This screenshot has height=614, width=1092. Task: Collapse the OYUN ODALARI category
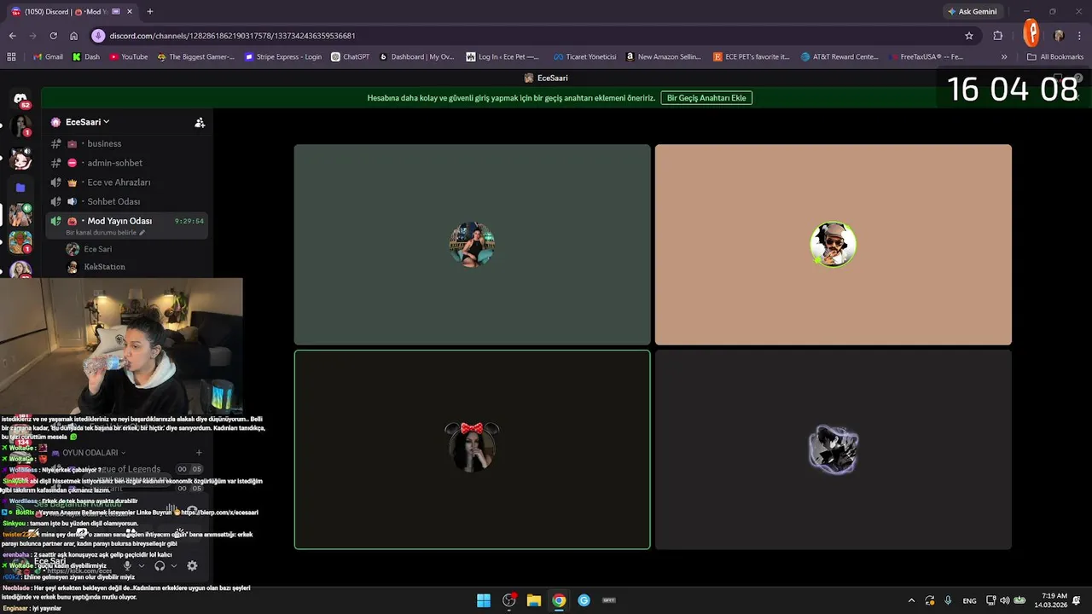(x=93, y=453)
